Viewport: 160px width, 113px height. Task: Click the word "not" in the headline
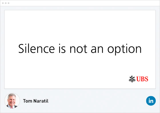(78, 49)
